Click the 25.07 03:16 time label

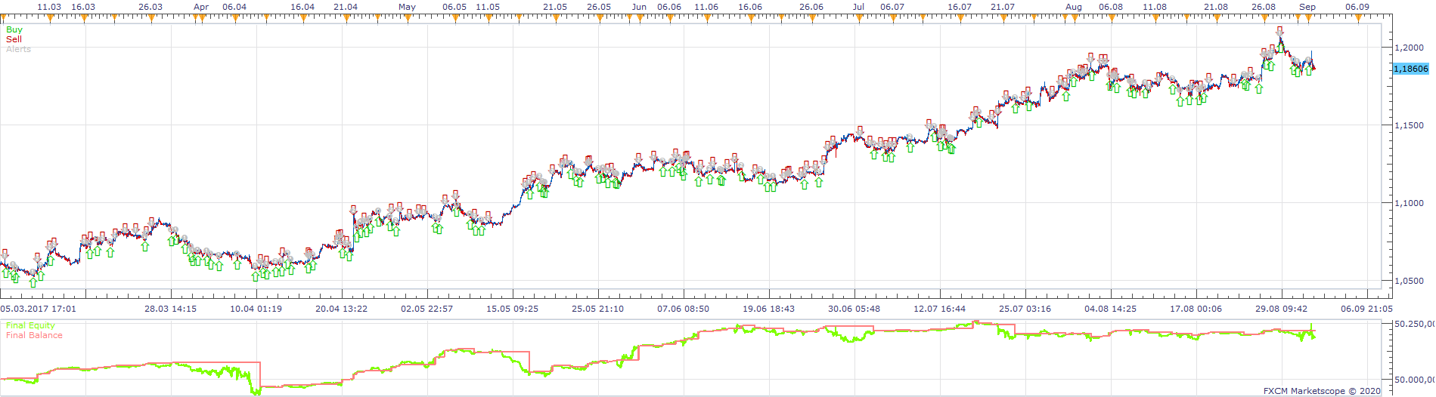pyautogui.click(x=1025, y=309)
